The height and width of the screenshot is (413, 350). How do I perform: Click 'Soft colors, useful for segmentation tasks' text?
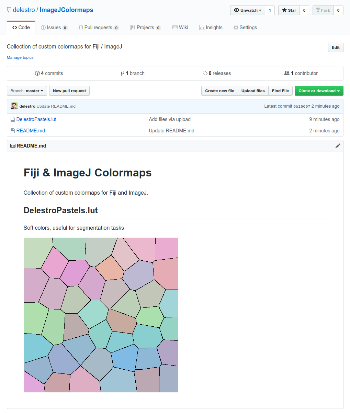click(74, 228)
